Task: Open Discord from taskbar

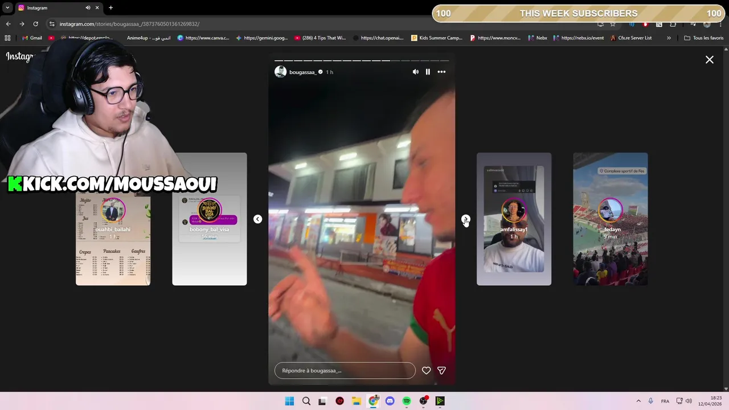Action: [390, 401]
